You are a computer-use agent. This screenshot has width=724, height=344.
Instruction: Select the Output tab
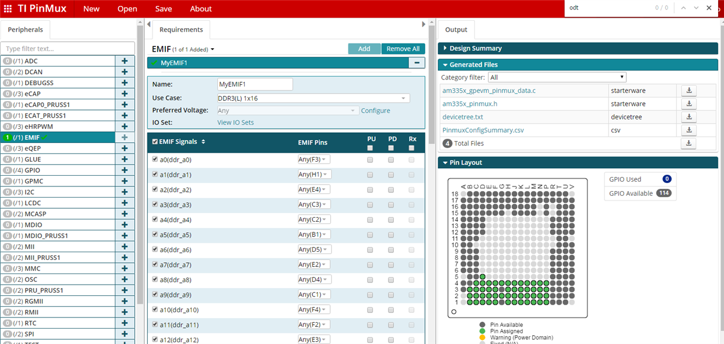(456, 29)
